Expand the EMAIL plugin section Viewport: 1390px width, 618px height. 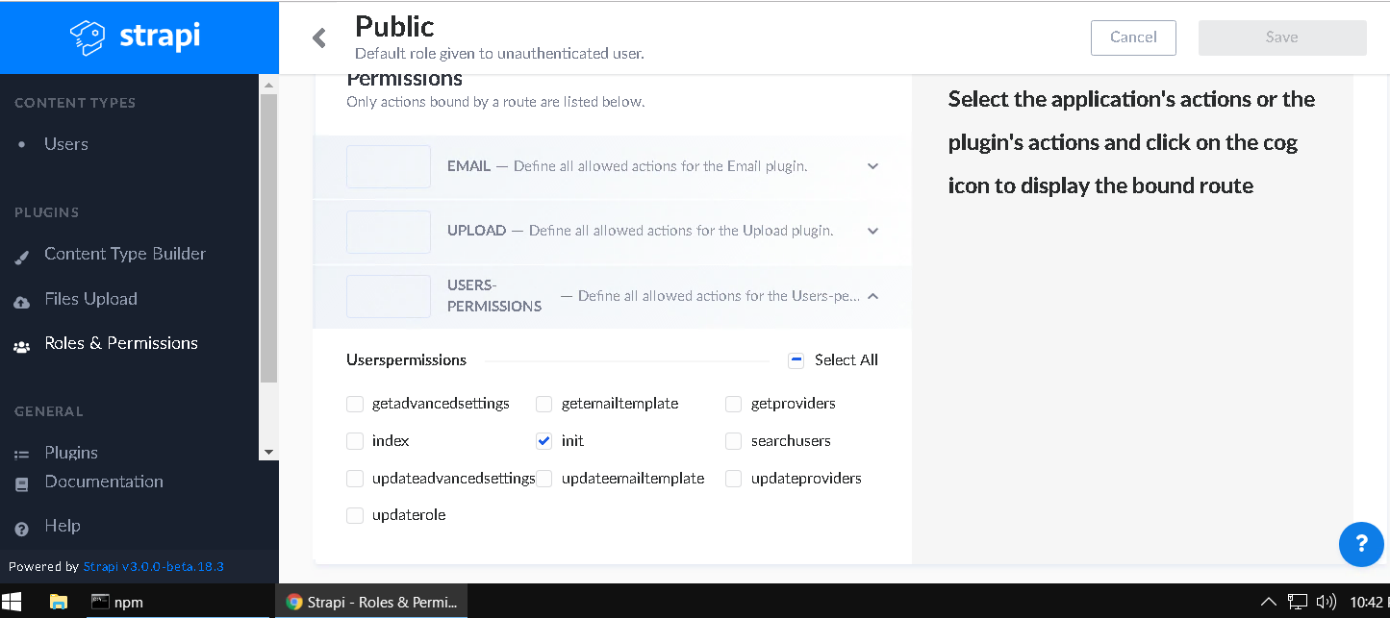click(x=872, y=165)
